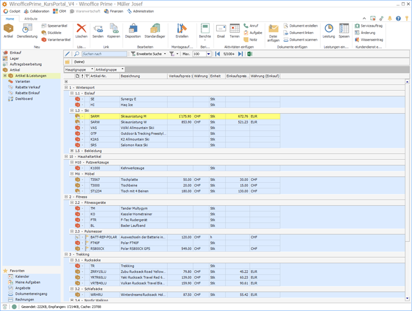Open the filter funnel dropdown

[174, 54]
